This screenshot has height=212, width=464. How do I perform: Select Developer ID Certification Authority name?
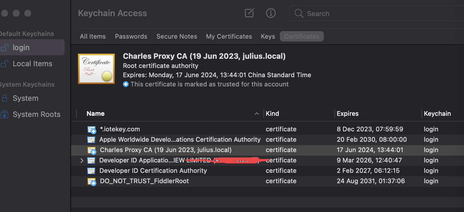(x=153, y=171)
